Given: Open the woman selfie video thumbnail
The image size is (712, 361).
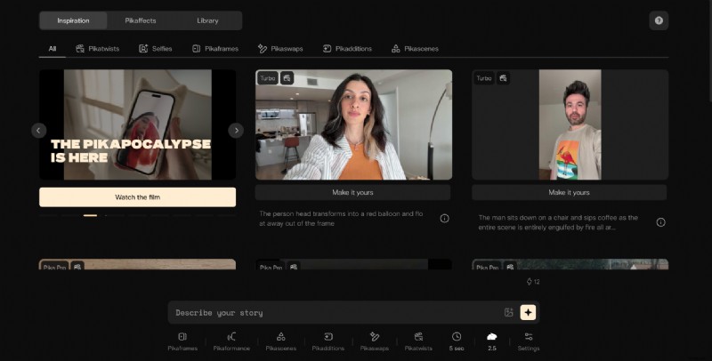Looking at the screenshot, I should (353, 124).
